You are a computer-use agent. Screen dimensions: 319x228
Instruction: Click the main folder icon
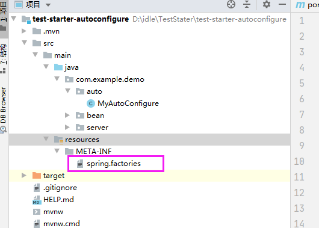click(48, 55)
